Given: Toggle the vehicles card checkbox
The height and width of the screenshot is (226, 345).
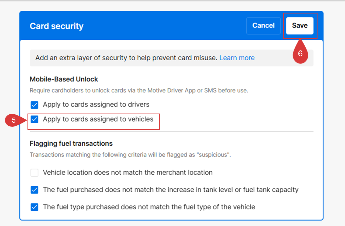Looking at the screenshot, I should (34, 119).
